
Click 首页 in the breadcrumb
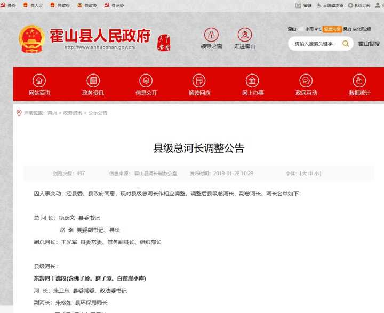(52, 113)
